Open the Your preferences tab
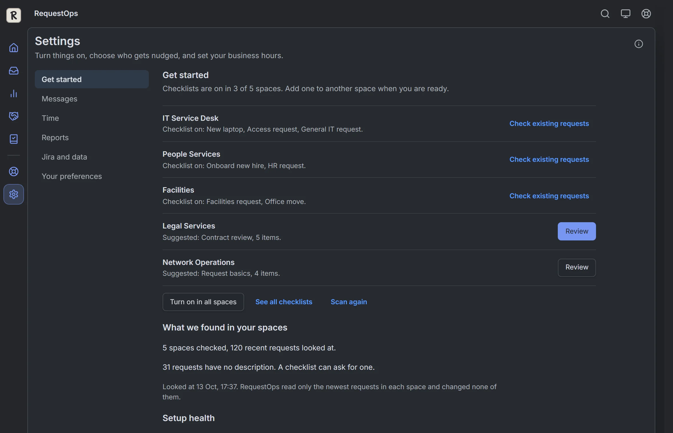 click(92, 176)
